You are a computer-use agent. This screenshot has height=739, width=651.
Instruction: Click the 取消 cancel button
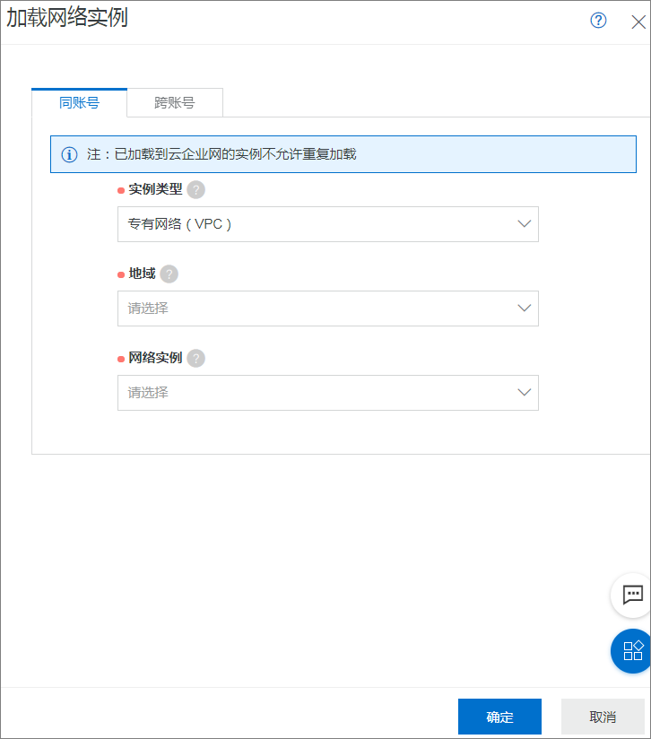[603, 717]
